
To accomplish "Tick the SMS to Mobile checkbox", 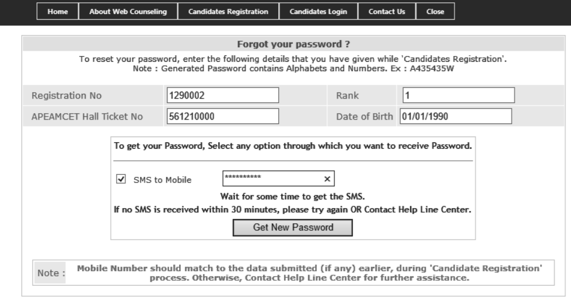I will (121, 178).
